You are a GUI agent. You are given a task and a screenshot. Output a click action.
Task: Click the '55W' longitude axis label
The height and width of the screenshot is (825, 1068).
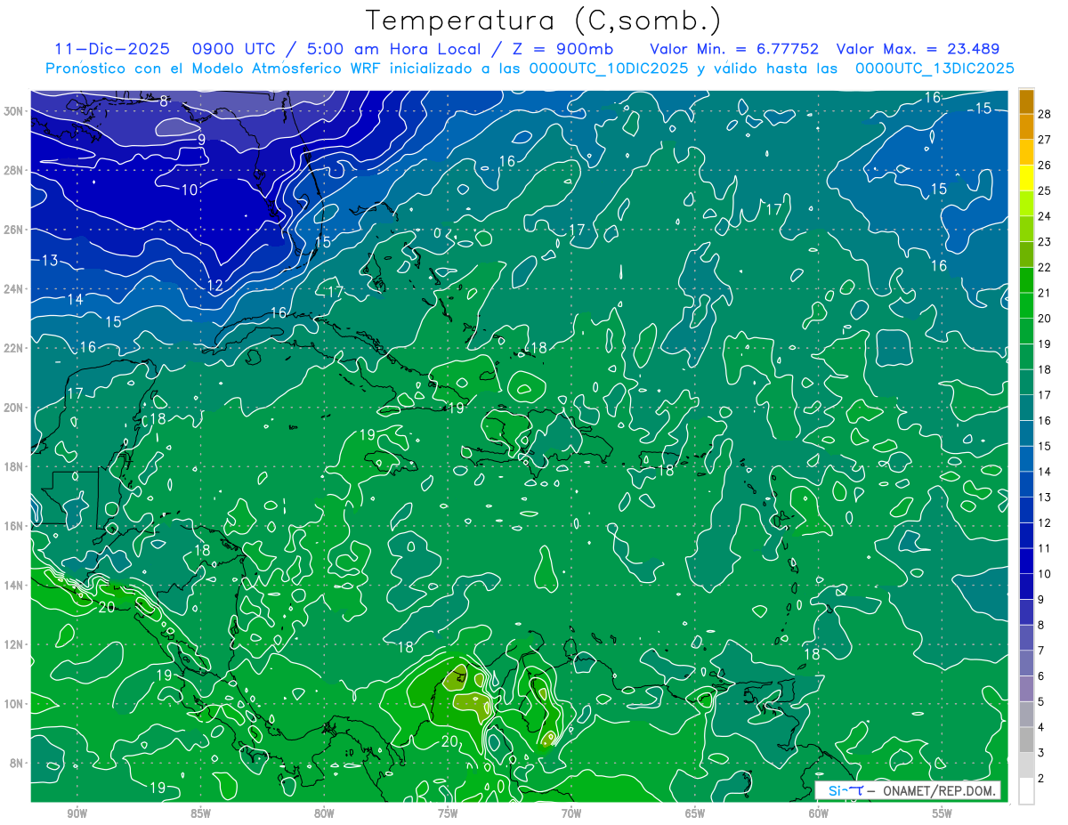pos(943,813)
